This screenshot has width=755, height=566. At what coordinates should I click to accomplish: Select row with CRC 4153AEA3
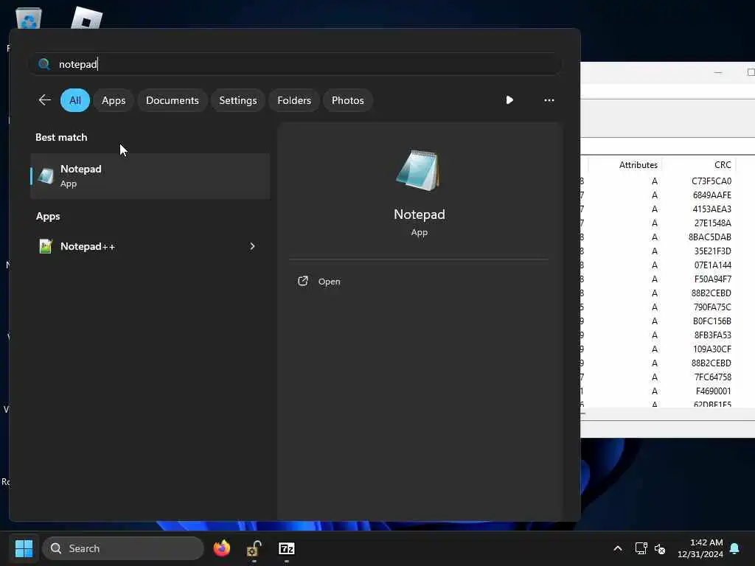click(x=668, y=209)
